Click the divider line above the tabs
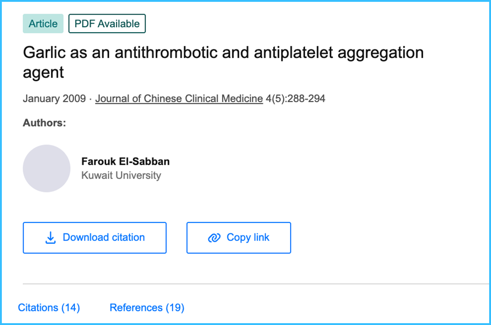This screenshot has width=491, height=325. [x=255, y=284]
